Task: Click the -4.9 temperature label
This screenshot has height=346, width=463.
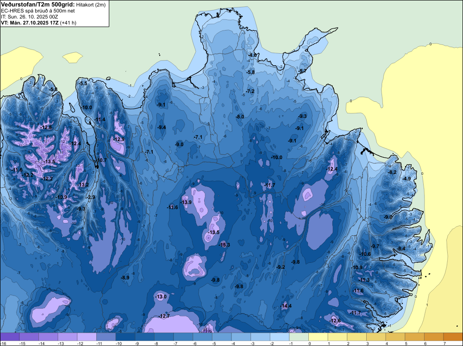Action: pos(407,179)
